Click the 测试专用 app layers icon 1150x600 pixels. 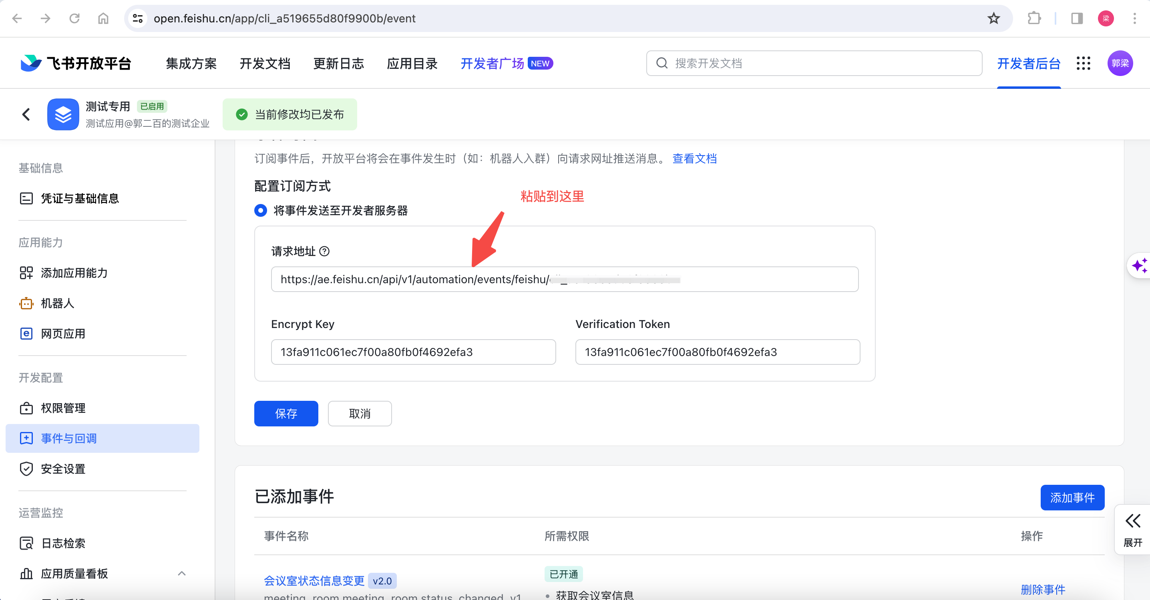63,114
